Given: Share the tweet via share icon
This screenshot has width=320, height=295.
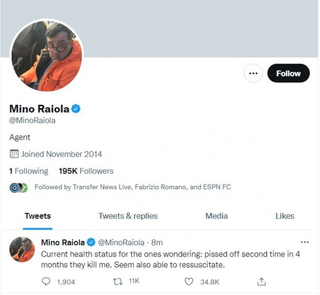Looking at the screenshot, I should [262, 281].
